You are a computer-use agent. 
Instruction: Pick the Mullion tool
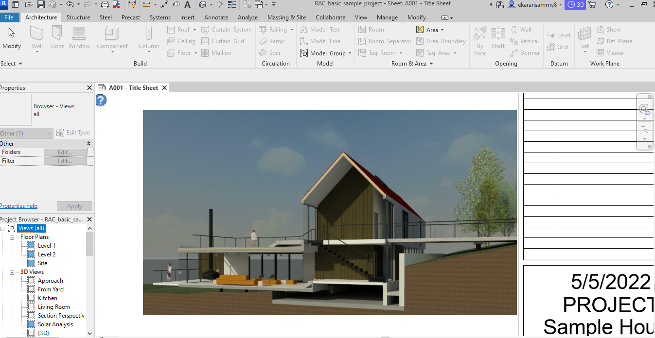216,53
